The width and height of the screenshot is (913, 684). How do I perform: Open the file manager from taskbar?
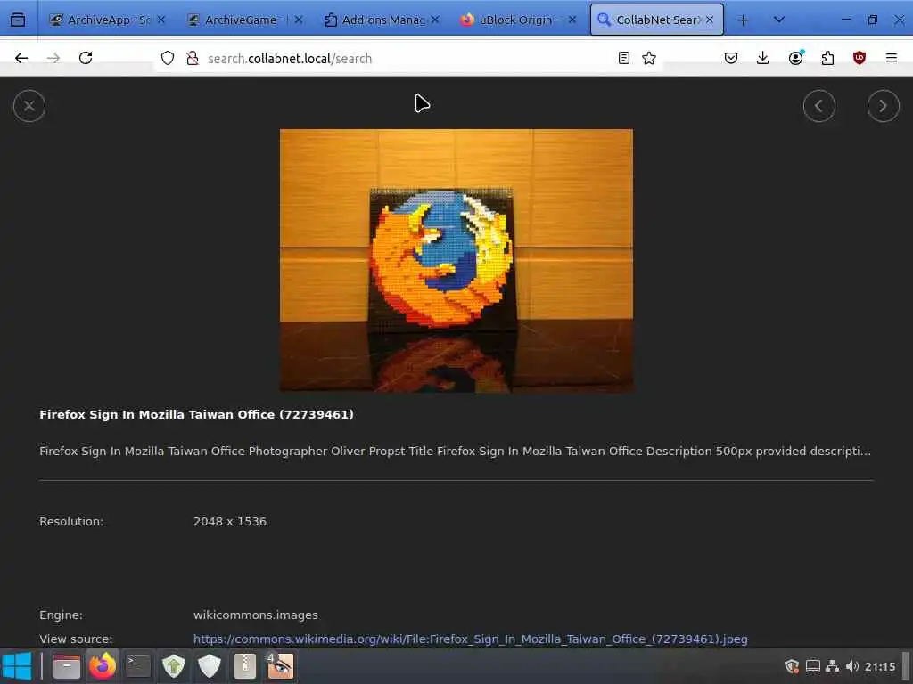[67, 666]
